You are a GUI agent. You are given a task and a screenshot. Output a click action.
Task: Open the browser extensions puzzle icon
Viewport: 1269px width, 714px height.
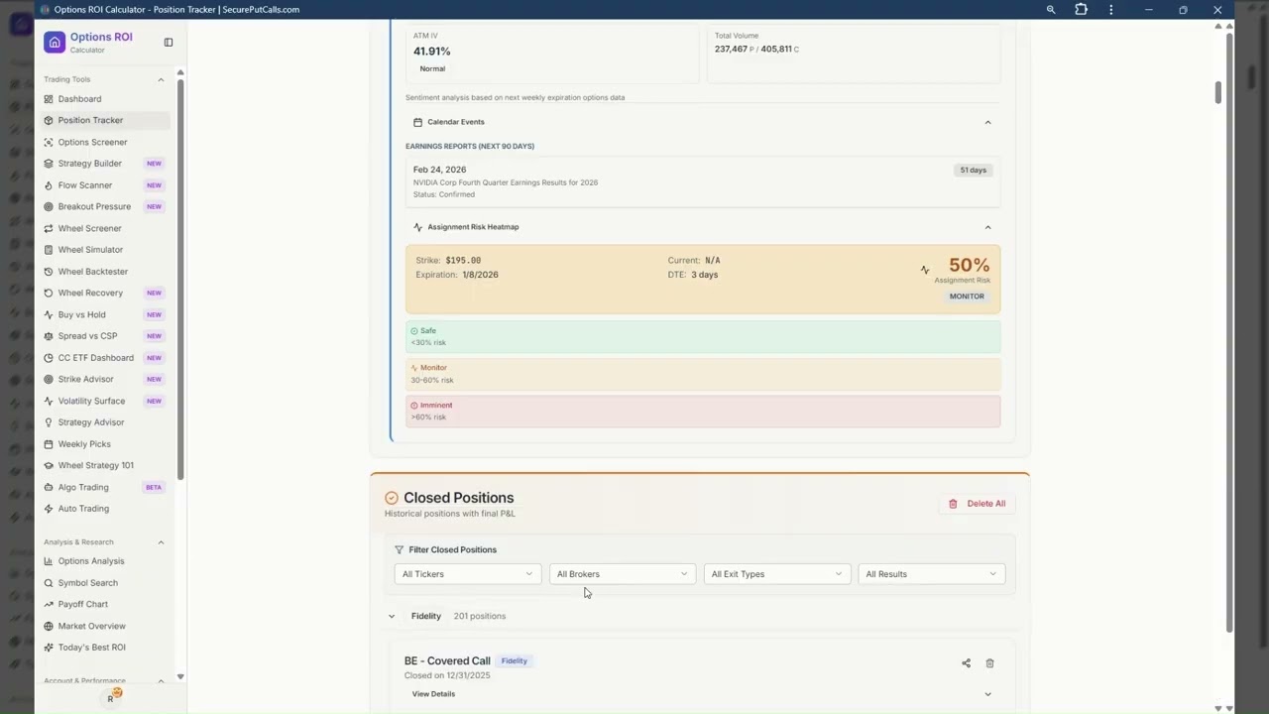coord(1081,10)
